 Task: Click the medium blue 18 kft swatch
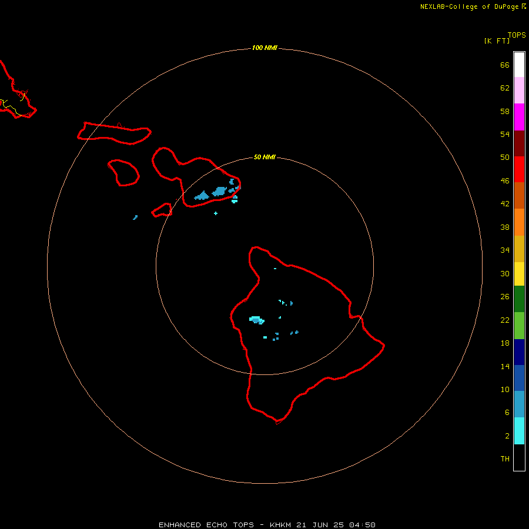[x=519, y=378]
